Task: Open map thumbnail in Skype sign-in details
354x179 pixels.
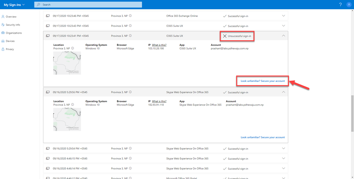Action: [67, 119]
